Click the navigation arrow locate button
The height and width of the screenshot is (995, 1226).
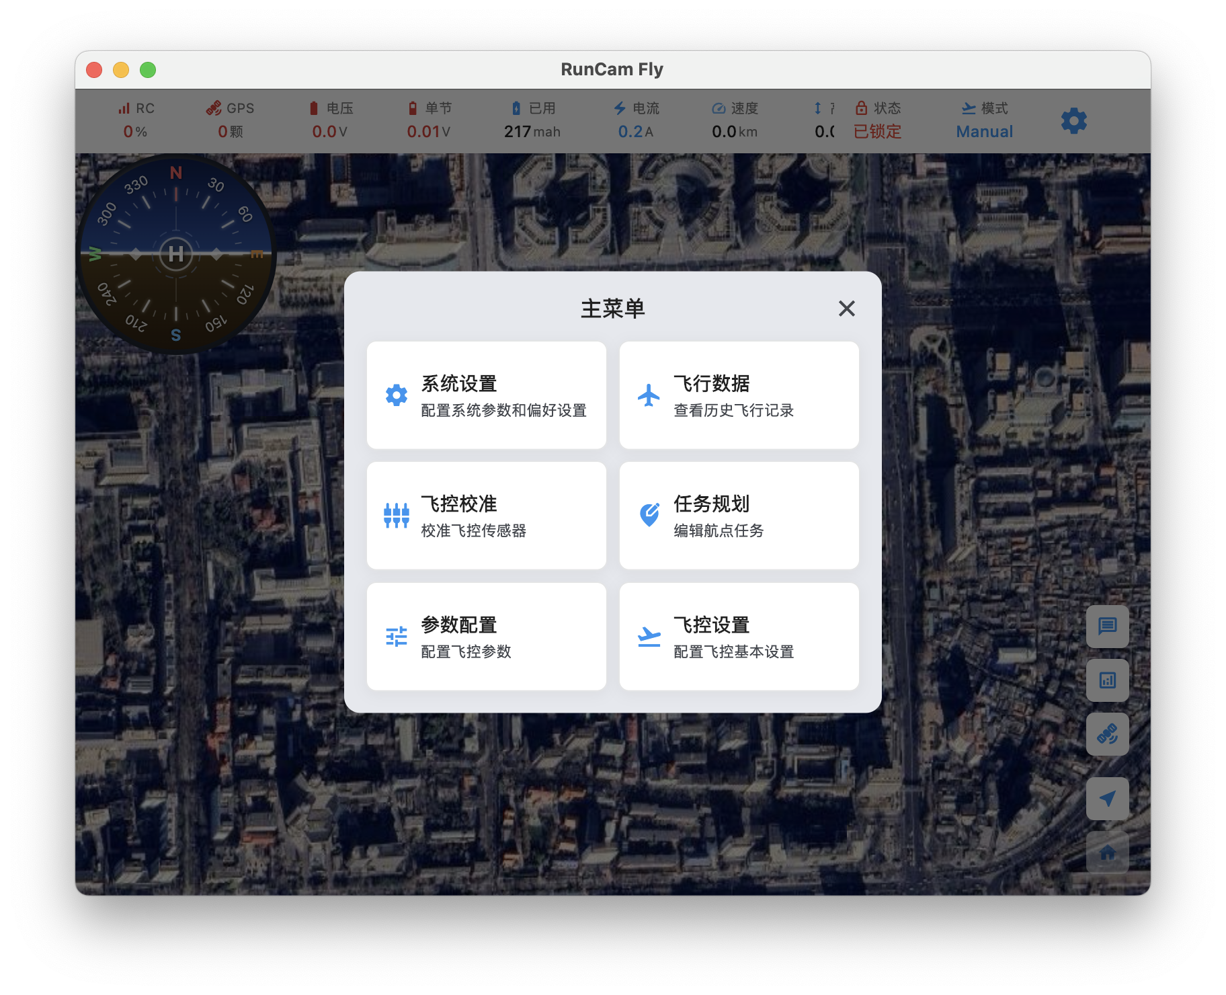[1107, 799]
